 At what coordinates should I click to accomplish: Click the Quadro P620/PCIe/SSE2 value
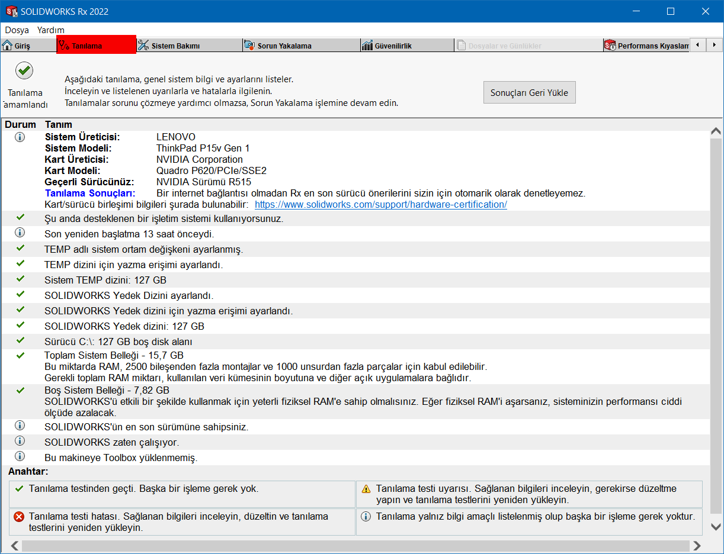[x=212, y=171]
